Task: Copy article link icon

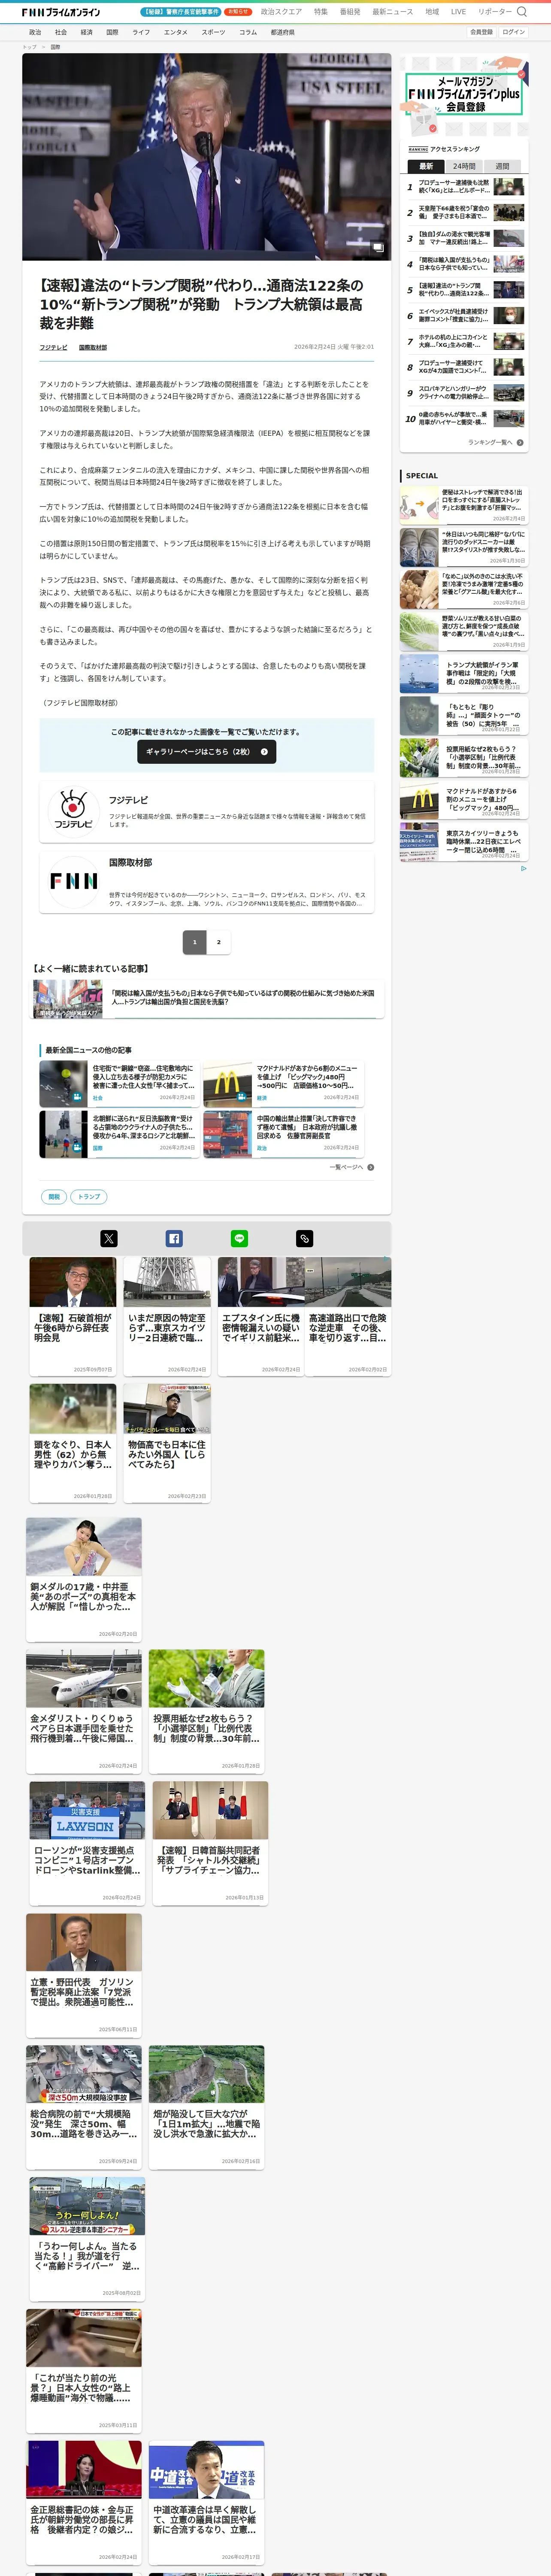Action: click(305, 1238)
